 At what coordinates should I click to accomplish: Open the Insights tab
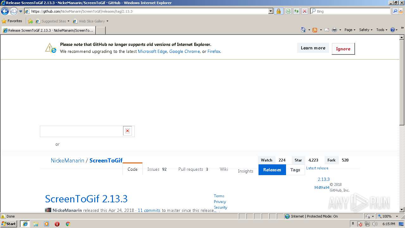246,171
